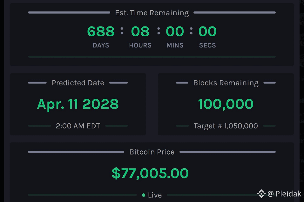Screen dimensions: 304x202
Task: Click the 00 secs countdown value
Action: (x=207, y=31)
